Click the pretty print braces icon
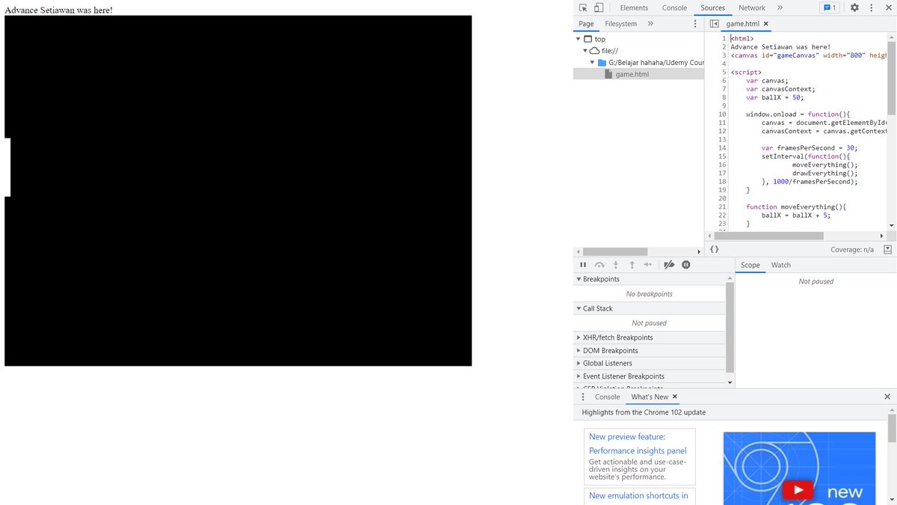The image size is (897, 505). [x=714, y=249]
